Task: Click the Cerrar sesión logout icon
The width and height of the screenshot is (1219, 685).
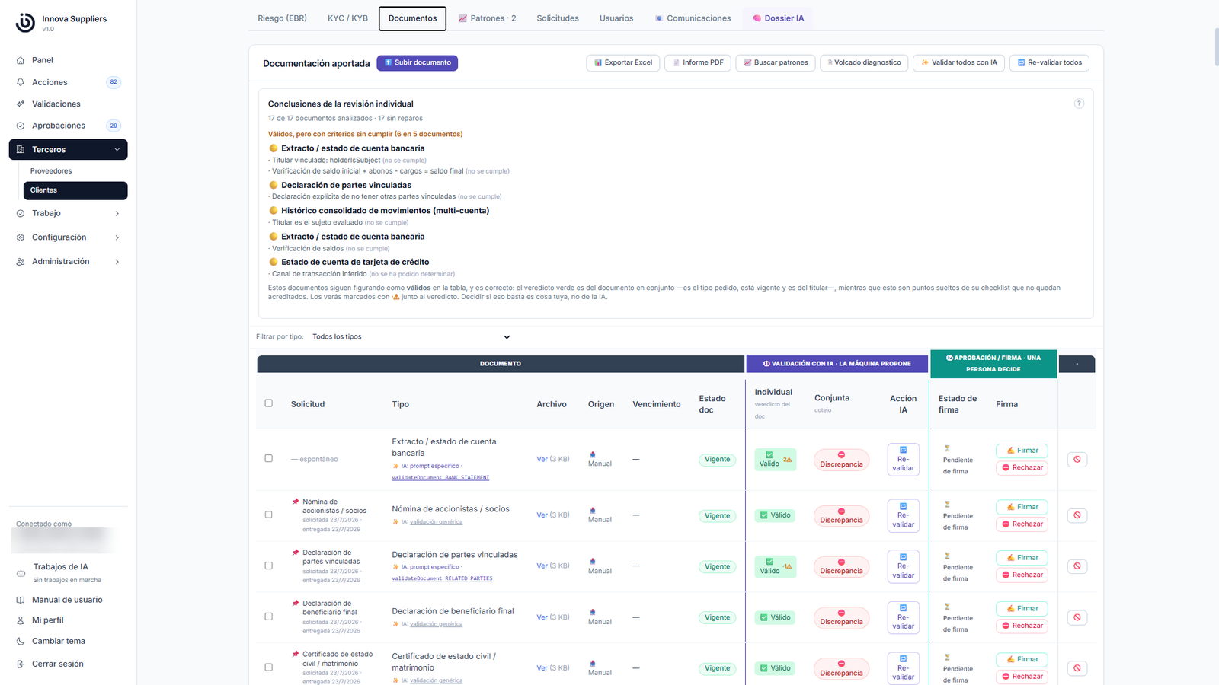Action: (21, 664)
